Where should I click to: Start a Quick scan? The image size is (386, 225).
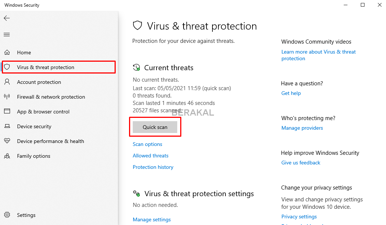click(155, 127)
